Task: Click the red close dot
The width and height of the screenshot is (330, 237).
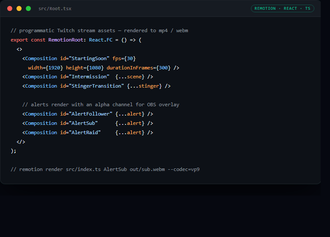Action: point(10,8)
